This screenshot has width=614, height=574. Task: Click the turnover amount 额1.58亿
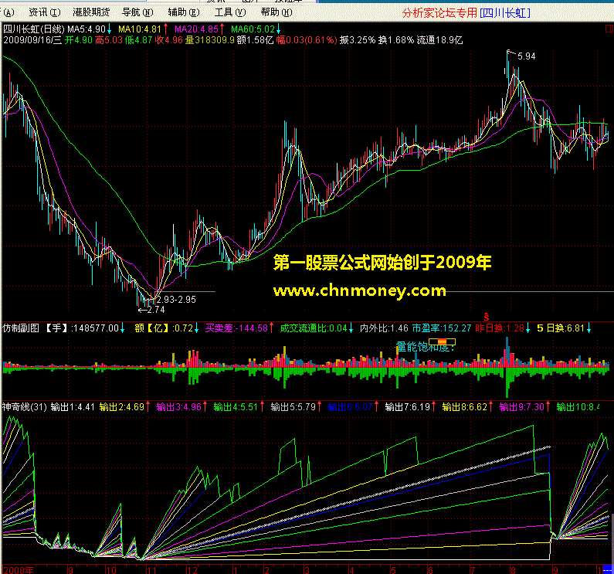coord(256,40)
